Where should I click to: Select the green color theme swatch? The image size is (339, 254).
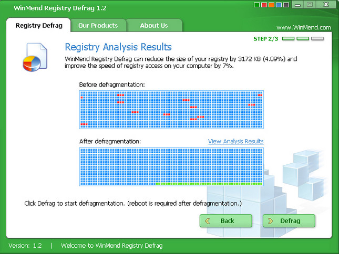pos(257,5)
